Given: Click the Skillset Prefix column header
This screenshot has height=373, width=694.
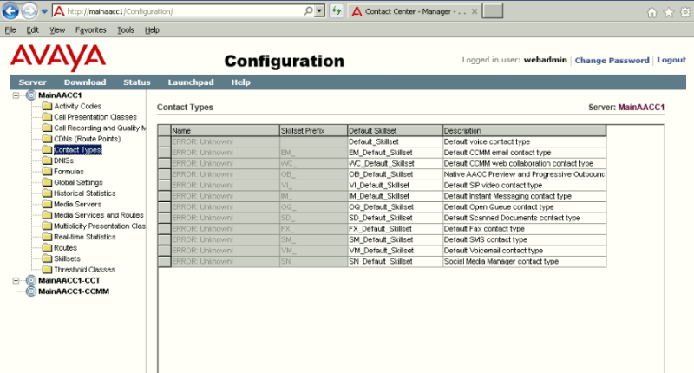Looking at the screenshot, I should coord(313,130).
